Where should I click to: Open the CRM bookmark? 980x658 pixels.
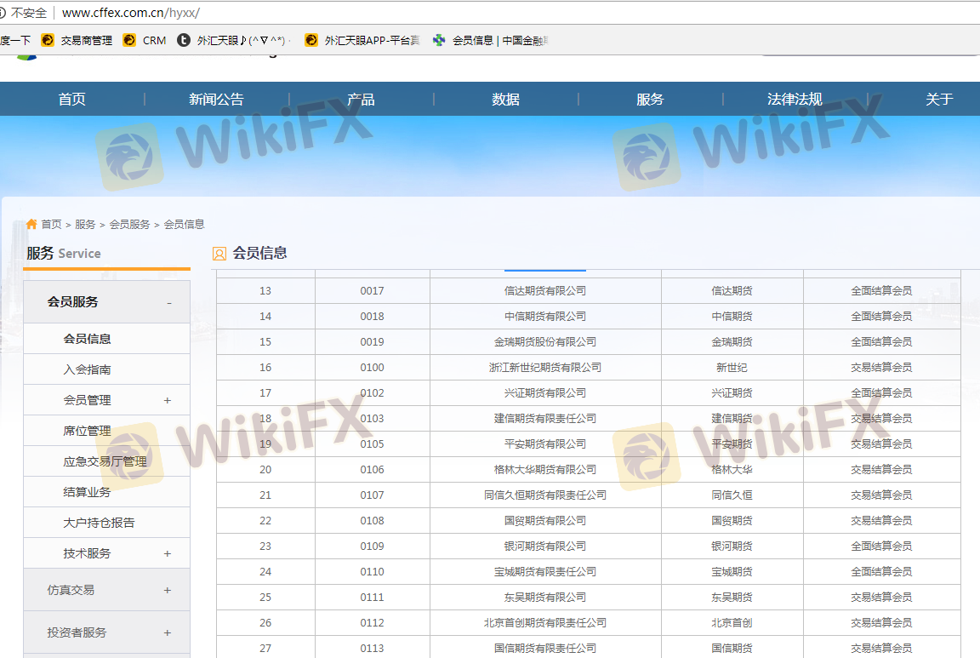click(145, 40)
